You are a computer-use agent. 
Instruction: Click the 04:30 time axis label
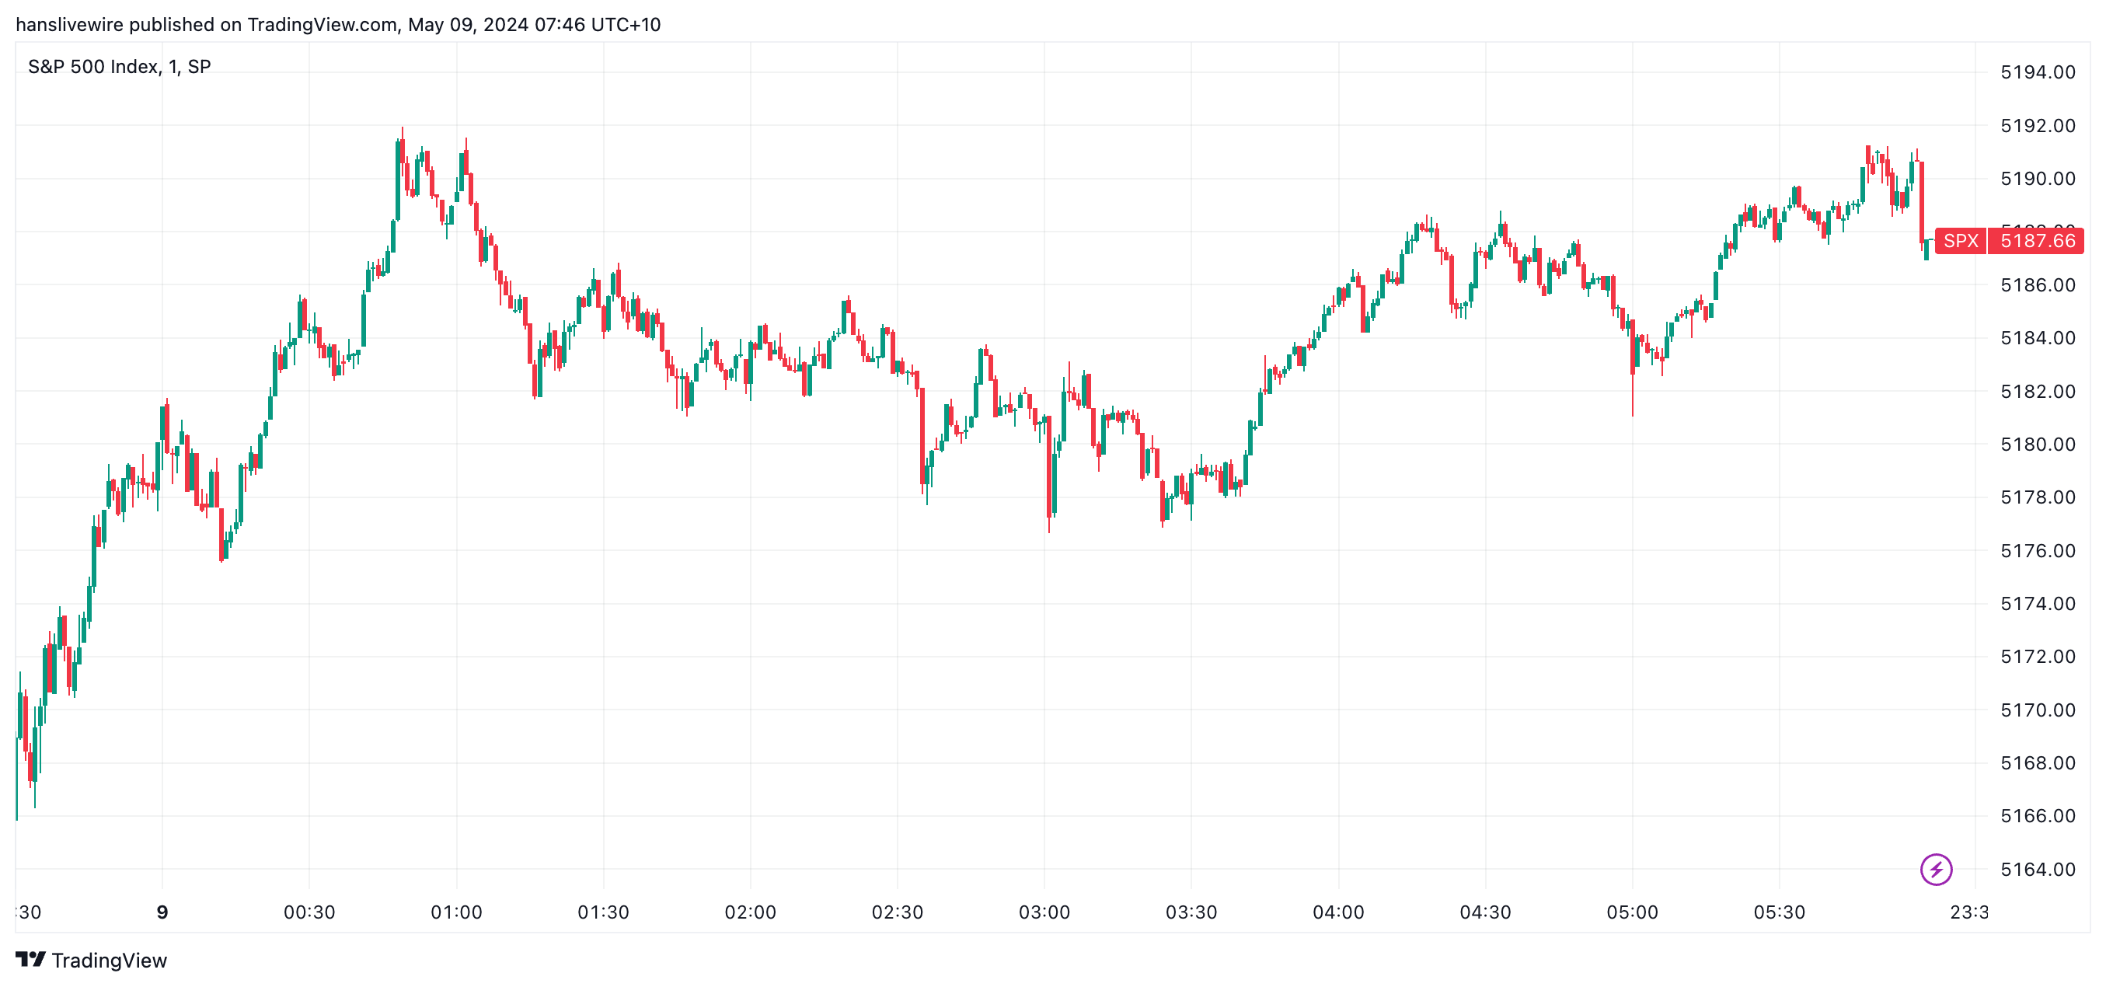click(x=1484, y=912)
